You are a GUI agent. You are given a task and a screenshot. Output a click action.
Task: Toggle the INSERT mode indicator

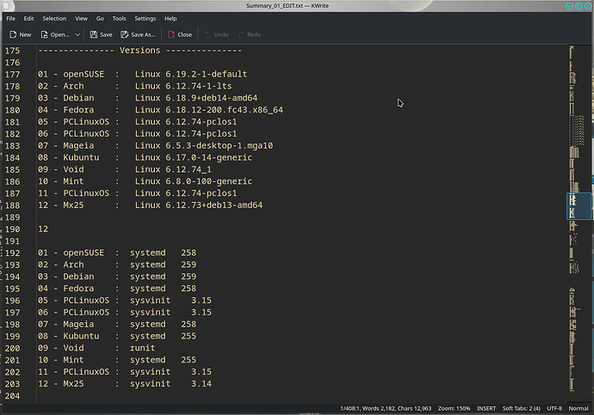point(486,409)
